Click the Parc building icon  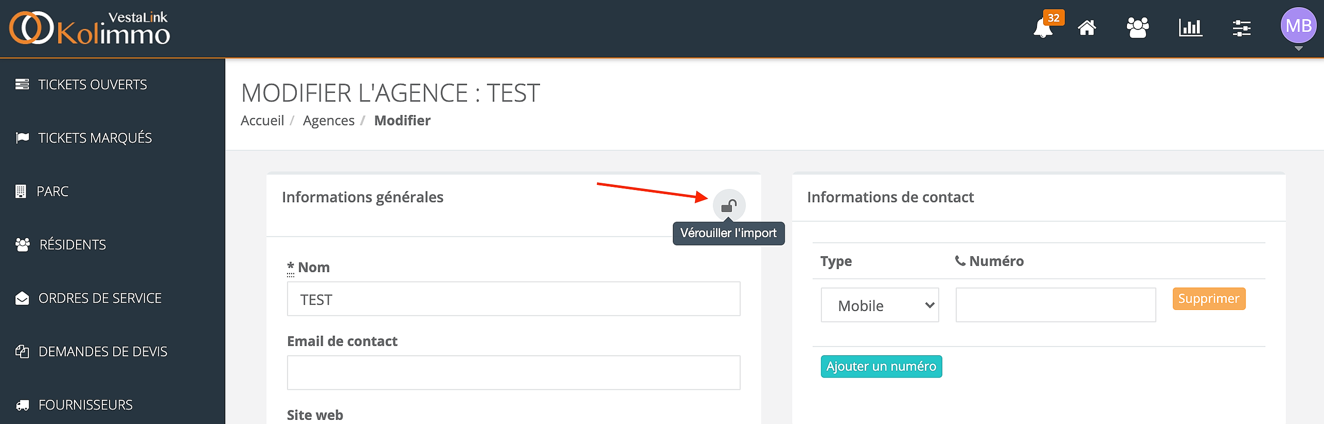click(x=21, y=191)
